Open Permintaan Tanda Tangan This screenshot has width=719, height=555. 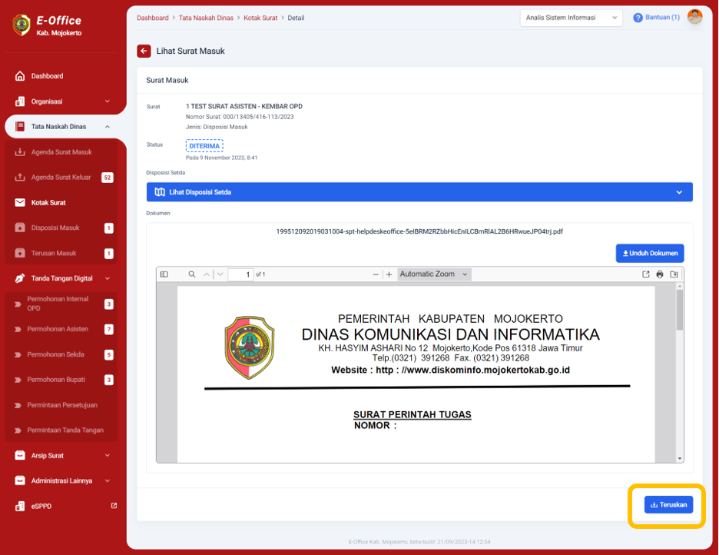coord(61,430)
